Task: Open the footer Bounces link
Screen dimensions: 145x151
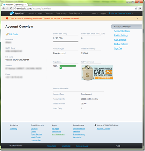Action: tap(34, 129)
